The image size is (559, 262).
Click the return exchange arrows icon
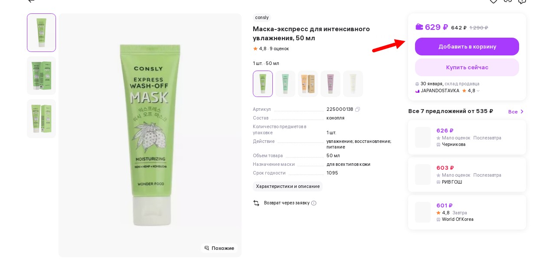tap(256, 203)
